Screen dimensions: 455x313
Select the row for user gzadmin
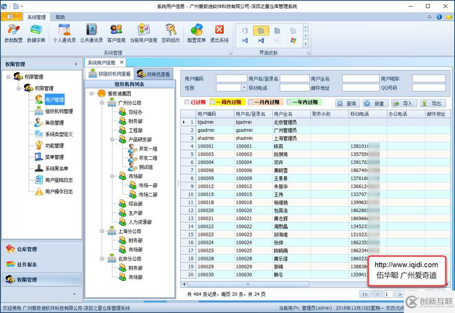(x=315, y=130)
